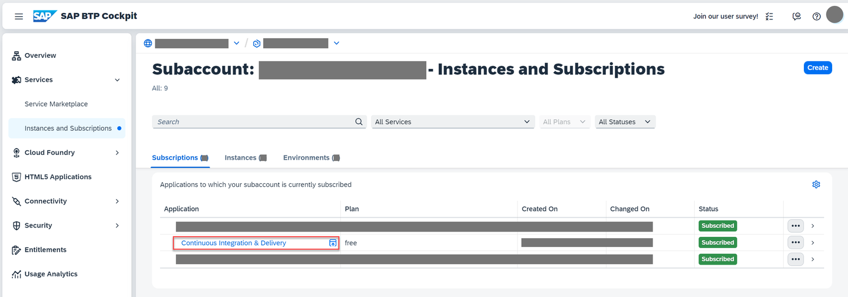848x297 pixels.
Task: Expand the Cloud Foundry section chevron
Action: click(117, 153)
